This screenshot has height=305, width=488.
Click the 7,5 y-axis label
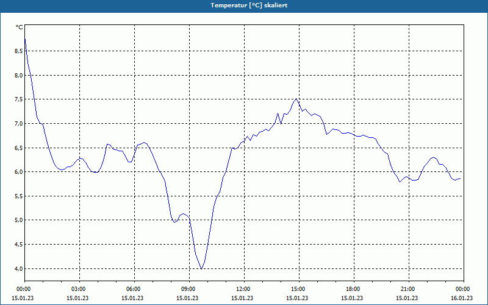[x=18, y=99]
